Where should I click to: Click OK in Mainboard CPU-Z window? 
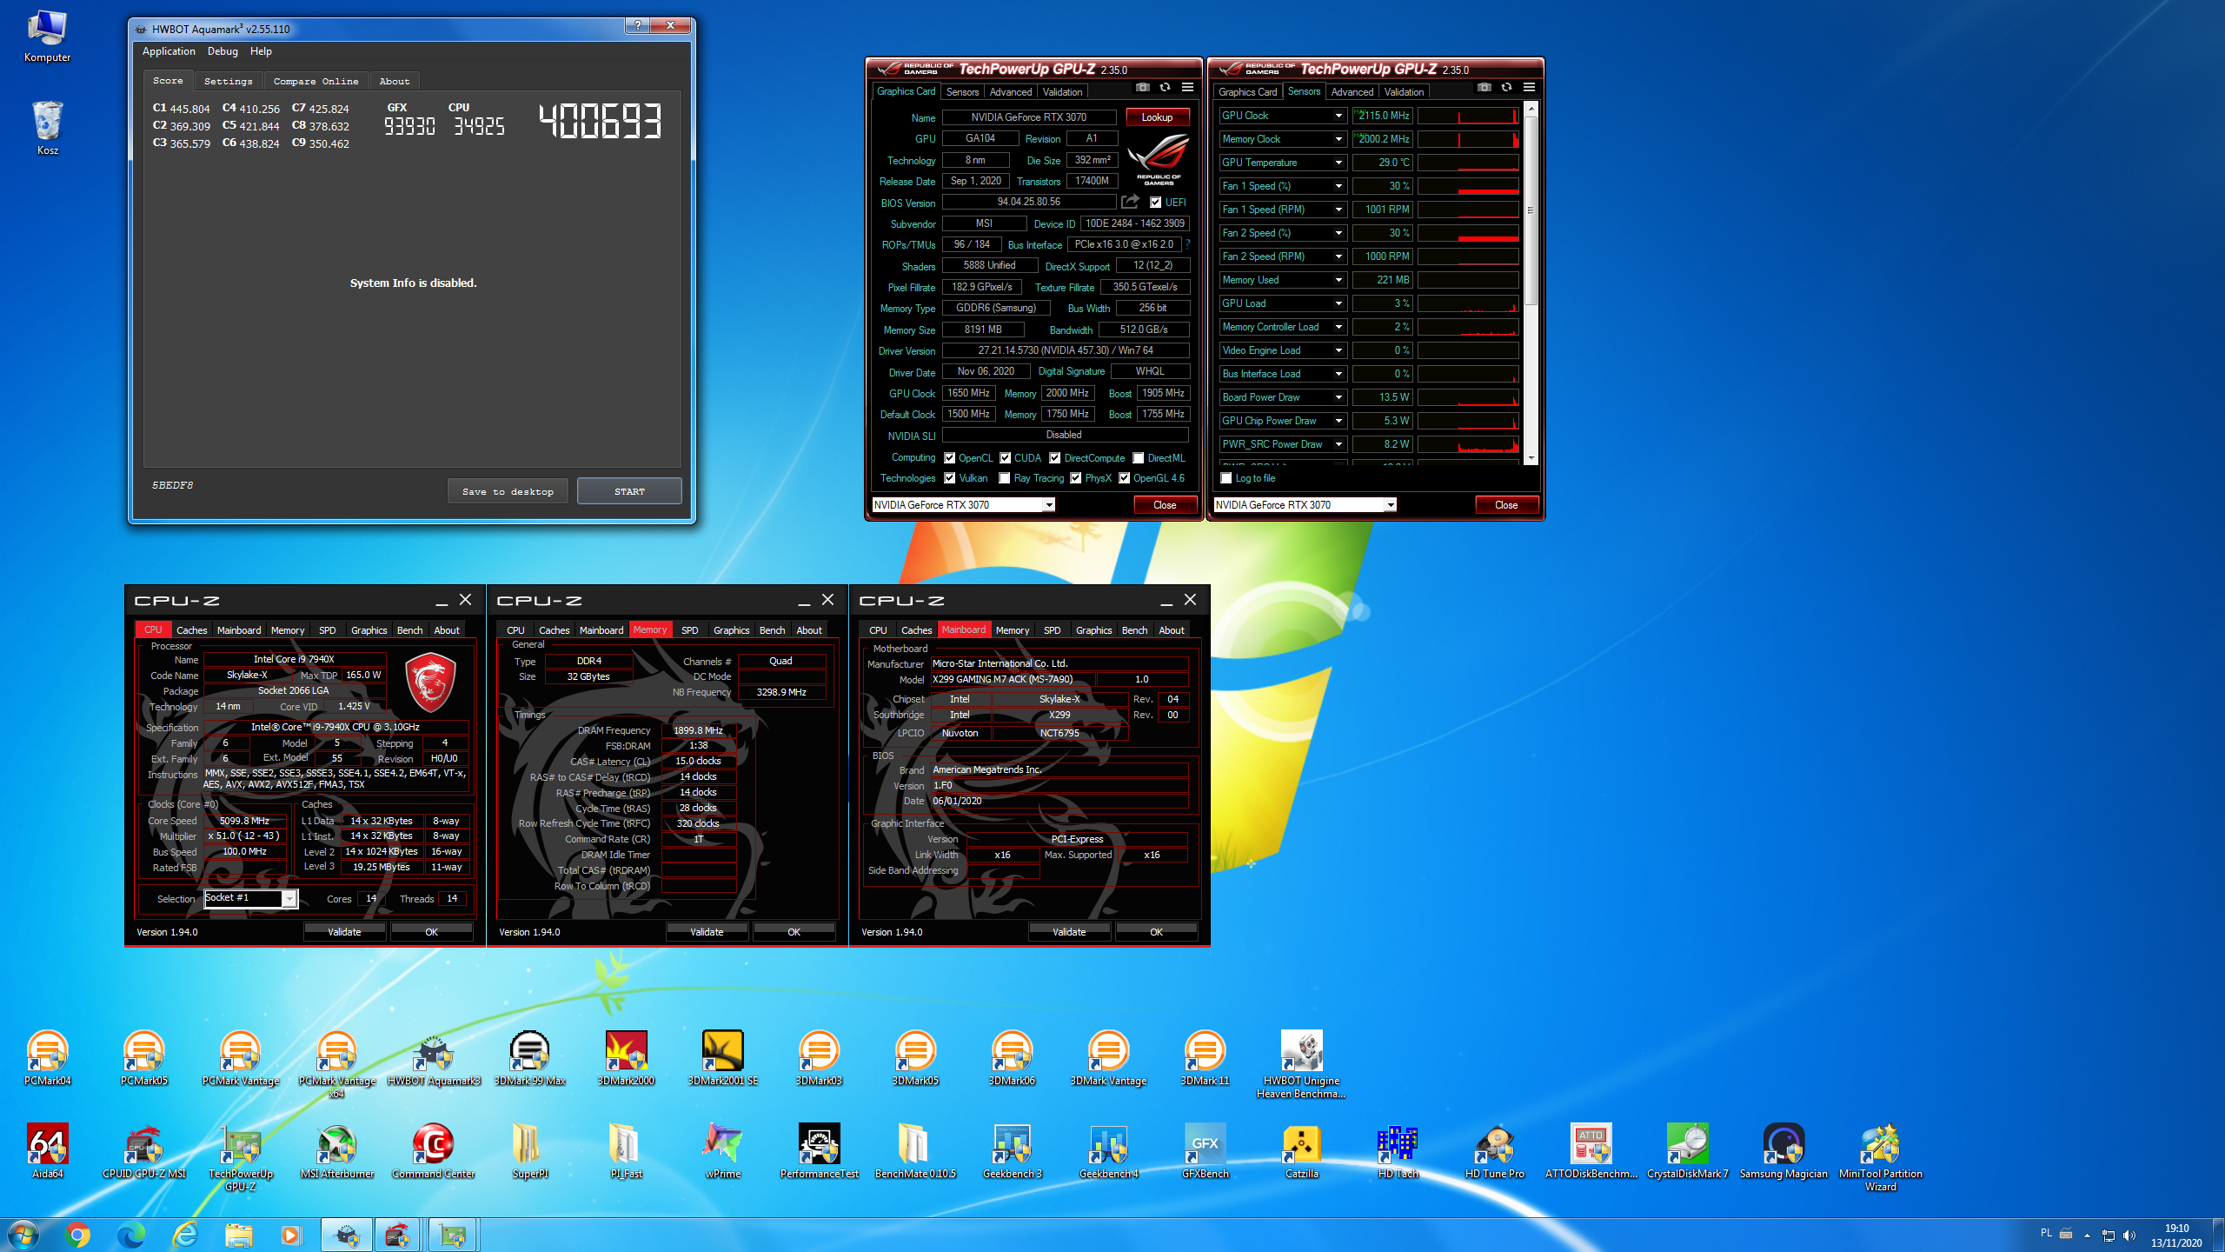(x=1156, y=932)
